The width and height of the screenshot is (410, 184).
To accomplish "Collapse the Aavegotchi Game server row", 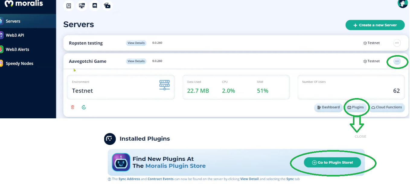I will pos(235,61).
